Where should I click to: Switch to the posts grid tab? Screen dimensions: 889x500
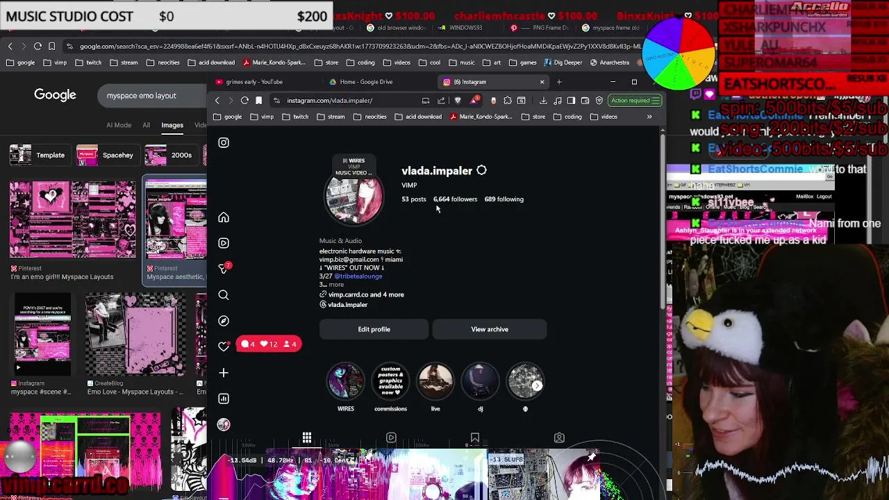[306, 437]
